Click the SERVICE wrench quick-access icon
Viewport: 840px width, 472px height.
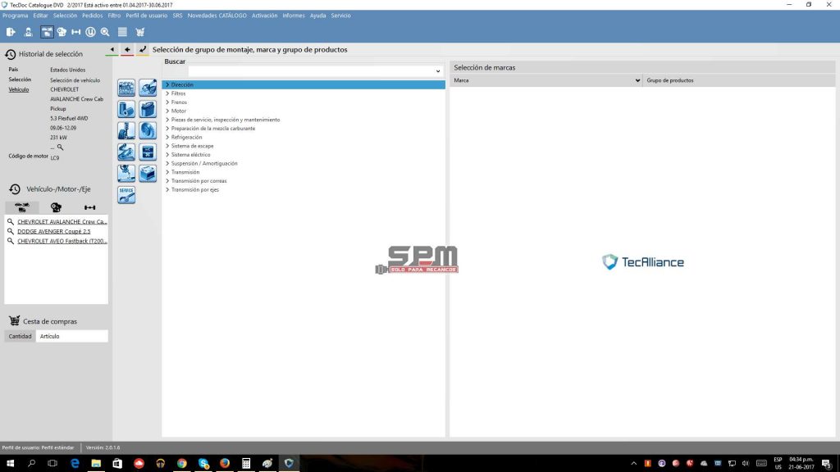[x=126, y=195]
